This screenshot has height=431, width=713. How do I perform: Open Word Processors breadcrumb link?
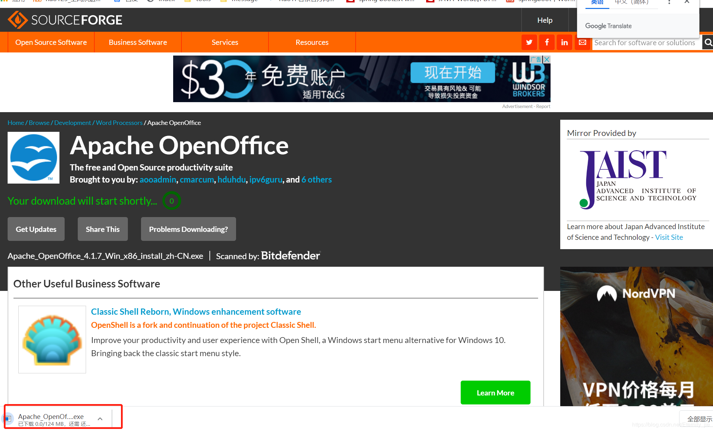[x=119, y=123]
